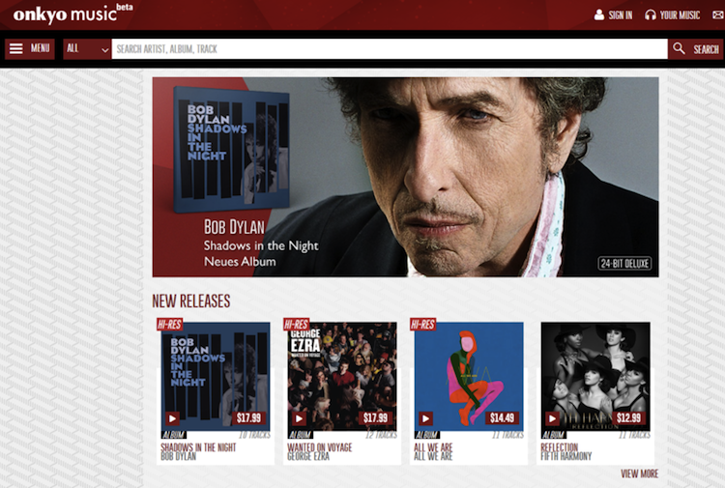725x488 pixels.
Task: Play preview of Wanted on Voyage album
Action: (299, 418)
